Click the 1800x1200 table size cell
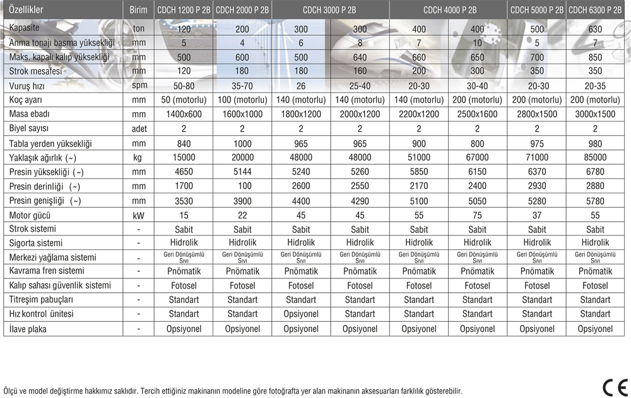 (301, 114)
